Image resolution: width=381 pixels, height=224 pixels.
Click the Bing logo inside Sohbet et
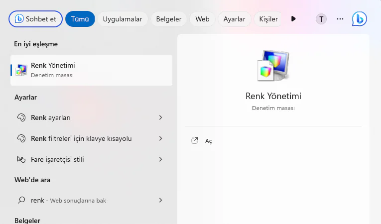pyautogui.click(x=19, y=19)
